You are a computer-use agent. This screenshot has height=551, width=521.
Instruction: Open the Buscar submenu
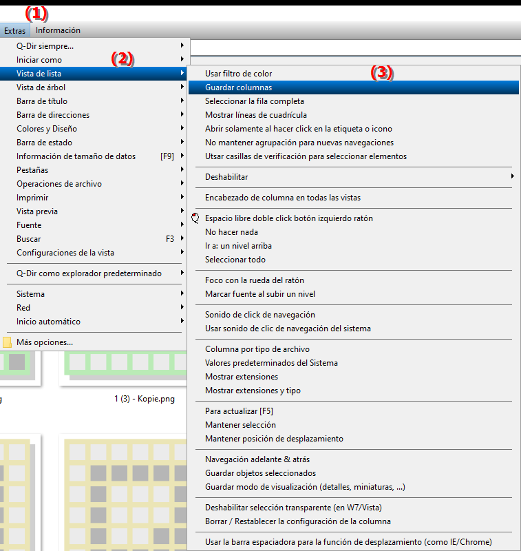(x=94, y=239)
